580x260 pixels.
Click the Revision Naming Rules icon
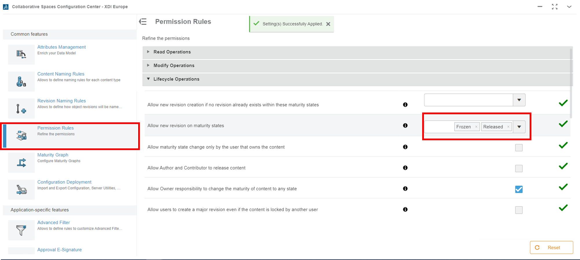(21, 108)
